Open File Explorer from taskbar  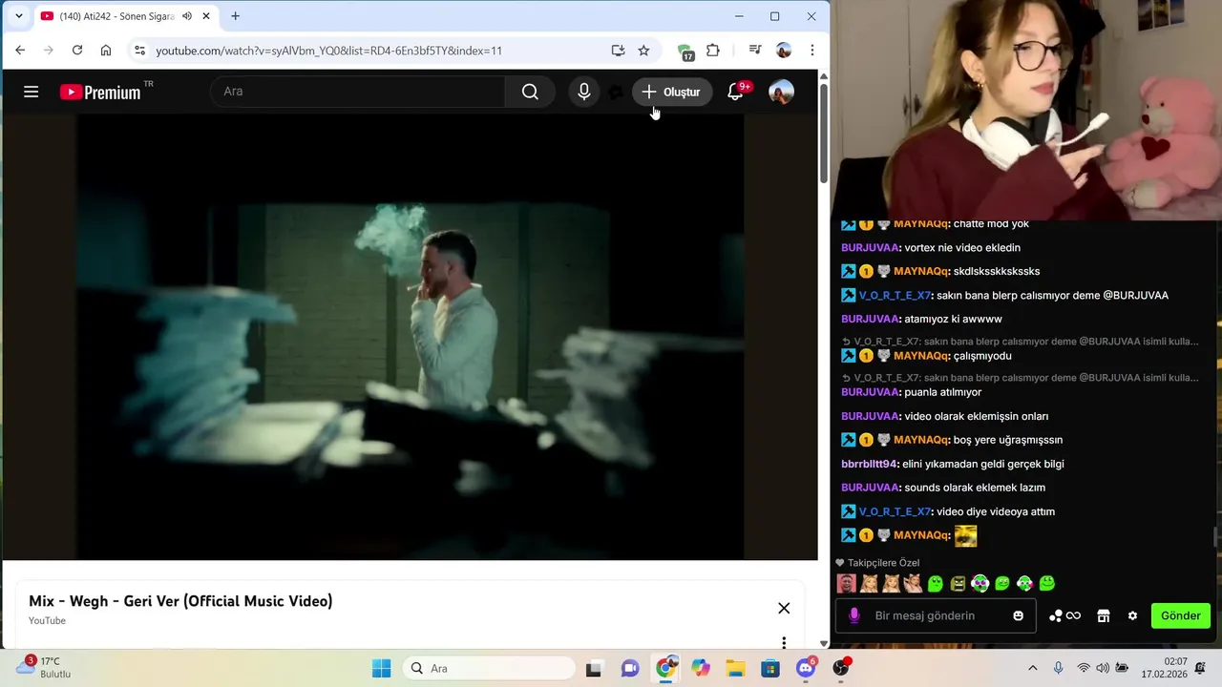point(735,668)
